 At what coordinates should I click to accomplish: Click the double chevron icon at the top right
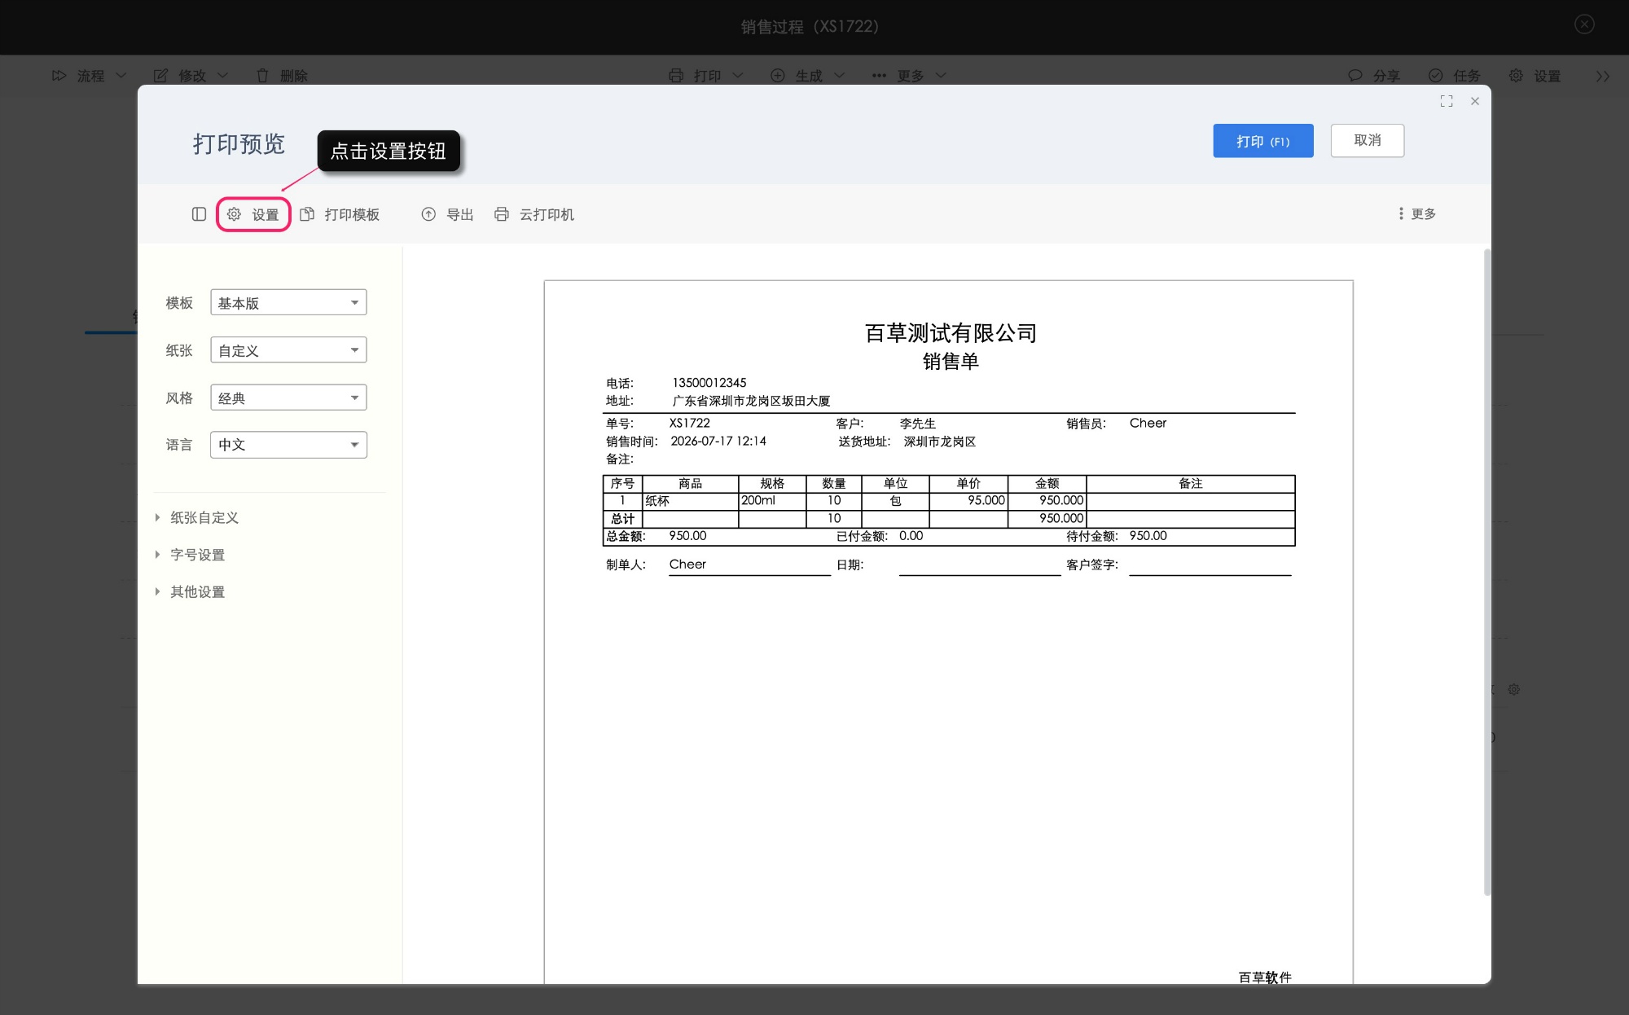tap(1603, 76)
